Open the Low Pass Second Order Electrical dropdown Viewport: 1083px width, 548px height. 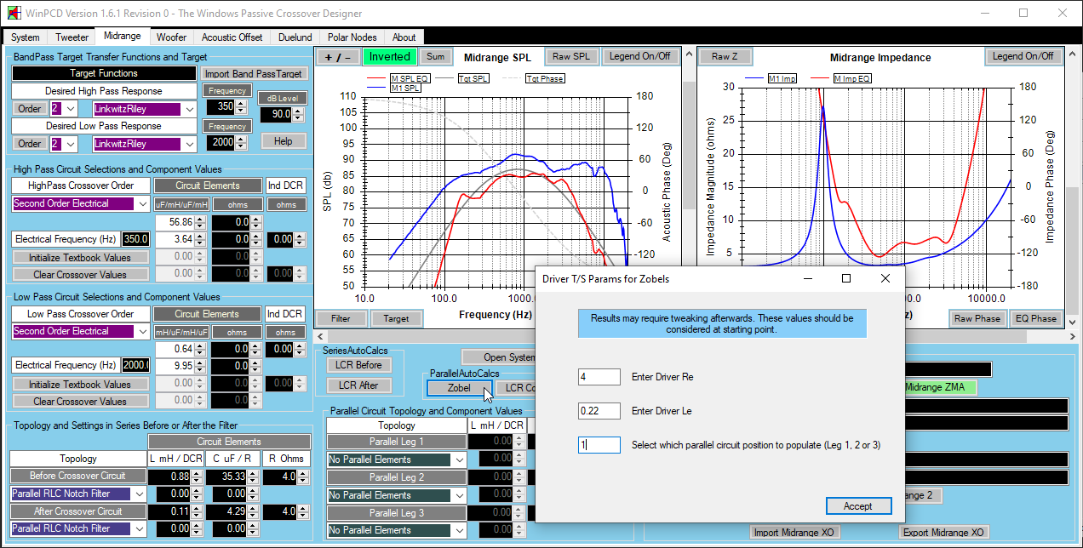pos(140,332)
